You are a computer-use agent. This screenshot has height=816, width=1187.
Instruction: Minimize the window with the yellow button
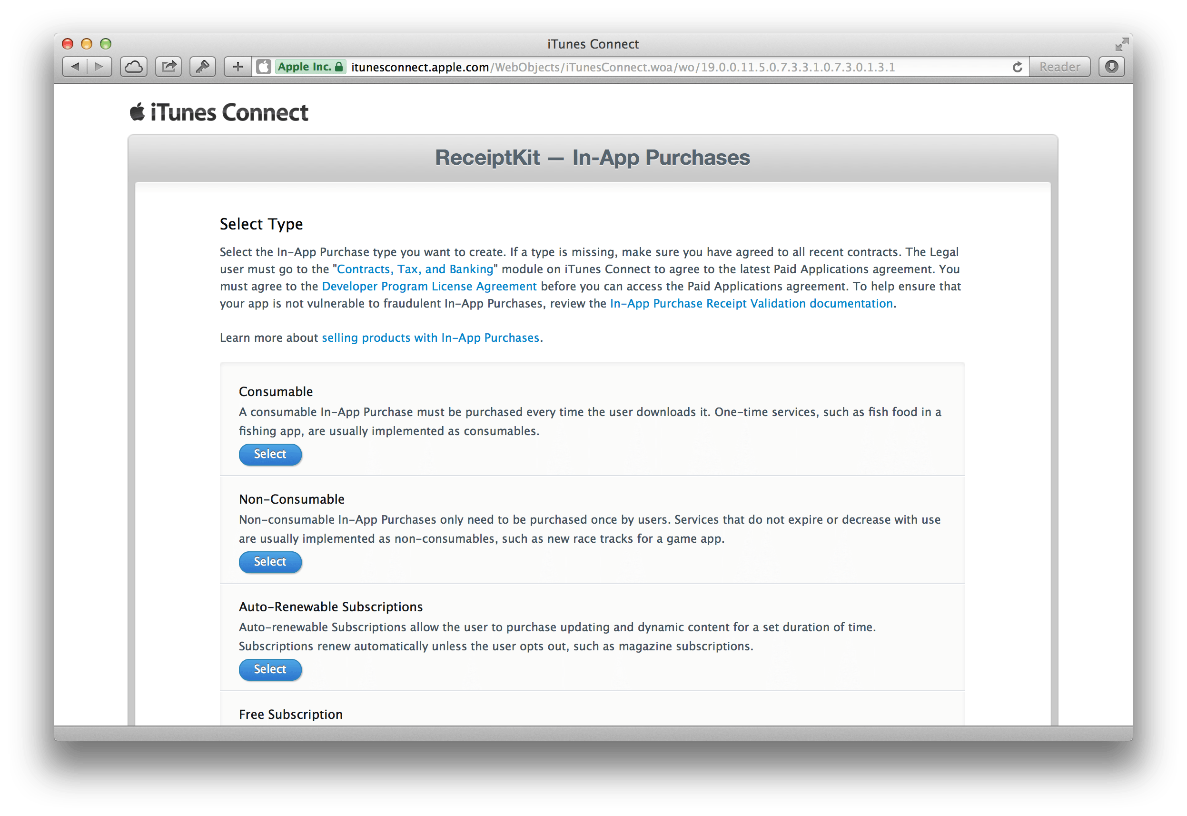coord(86,44)
